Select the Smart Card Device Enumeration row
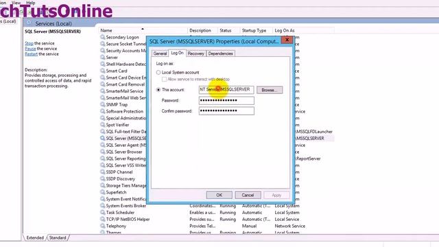439x247 pixels. pos(123,78)
